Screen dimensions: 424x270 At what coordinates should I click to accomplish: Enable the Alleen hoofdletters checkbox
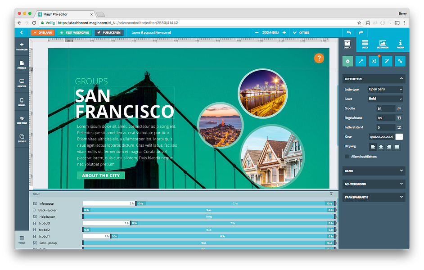click(347, 157)
